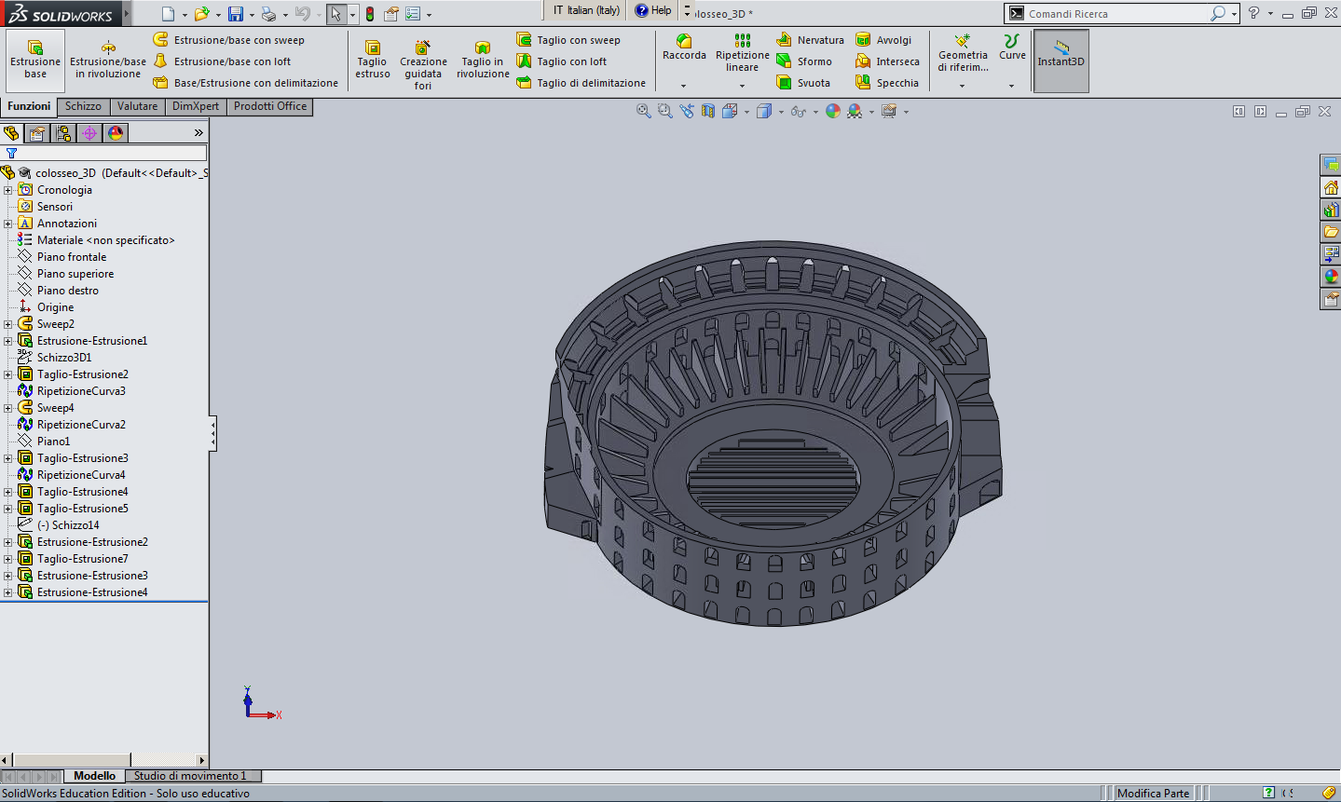Click the Help button
This screenshot has height=802, width=1341.
[x=653, y=10]
